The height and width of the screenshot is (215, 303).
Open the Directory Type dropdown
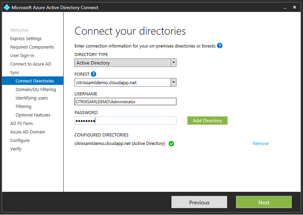173,63
